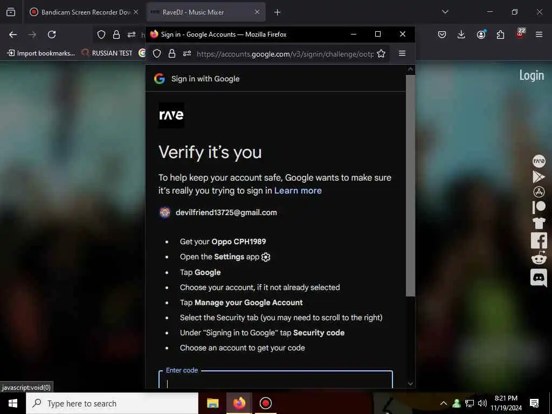This screenshot has height=414, width=552.
Task: Click the Google logo in sign-in header
Action: 160,79
